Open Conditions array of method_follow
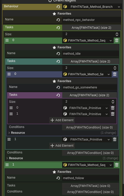Viewport: 124px width, 196px height. [x=90, y=192]
